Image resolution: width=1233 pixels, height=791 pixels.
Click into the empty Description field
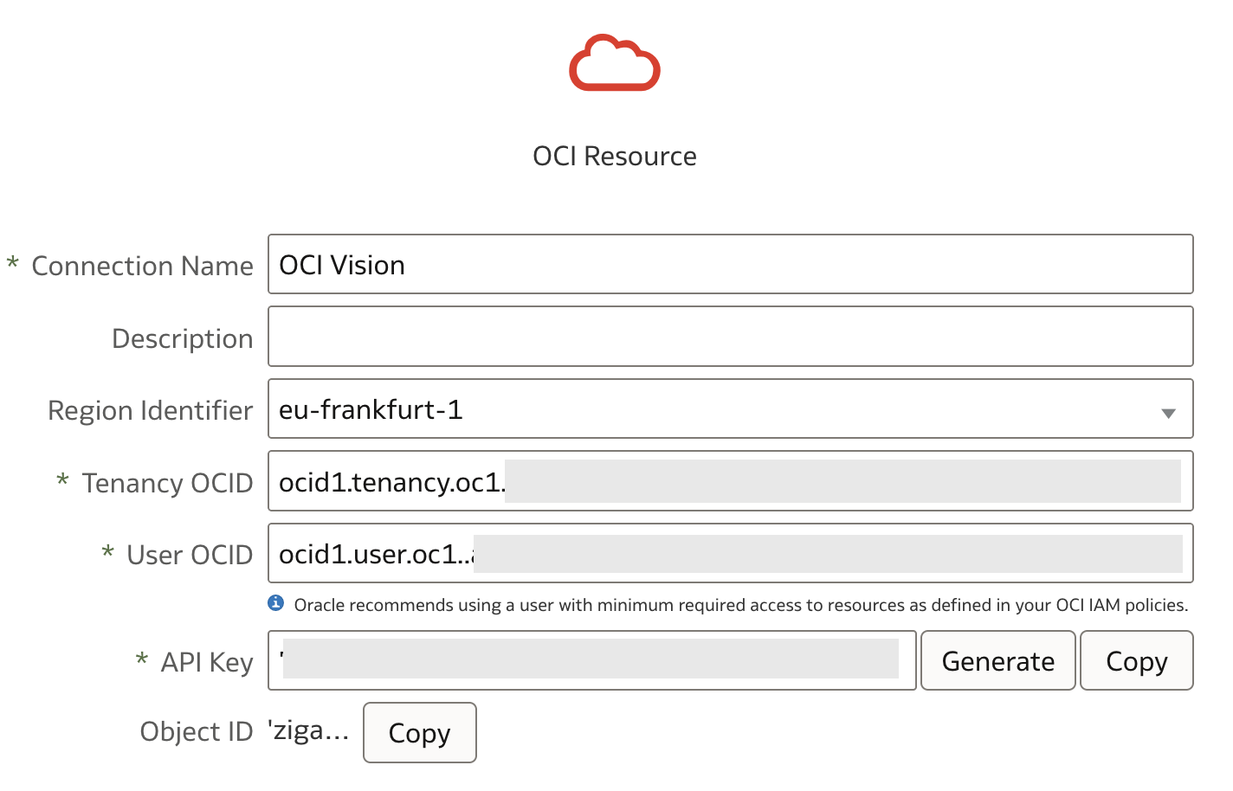coord(731,336)
